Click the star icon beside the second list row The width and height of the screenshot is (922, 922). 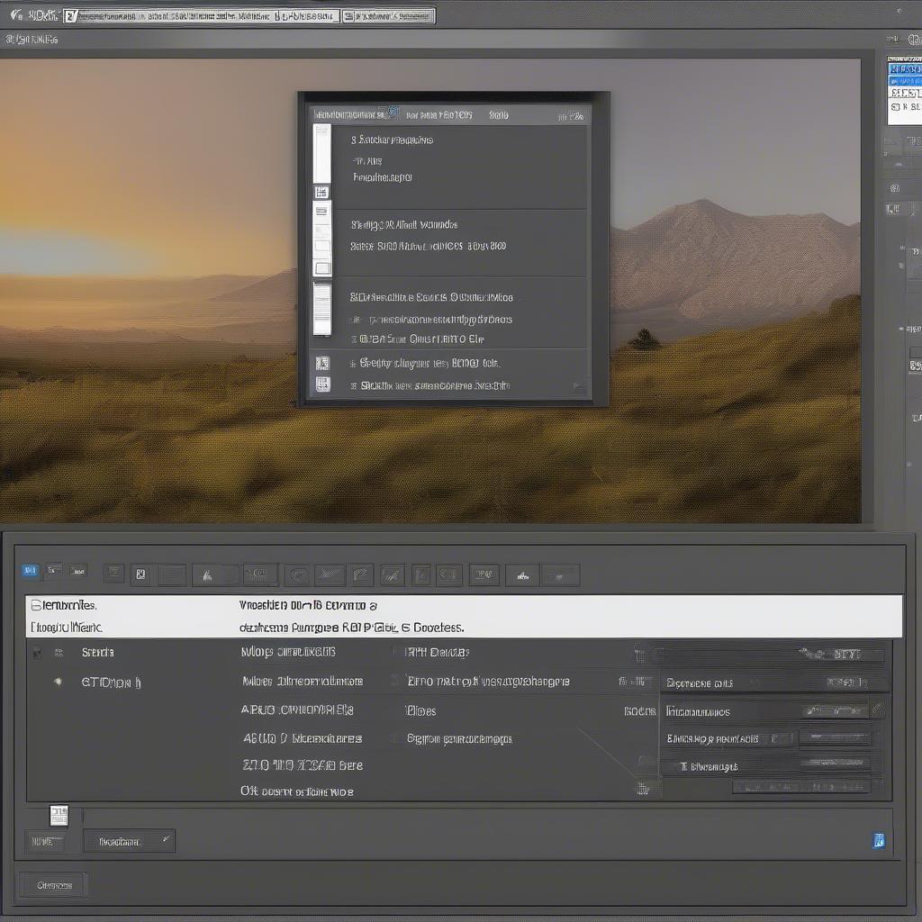58,682
